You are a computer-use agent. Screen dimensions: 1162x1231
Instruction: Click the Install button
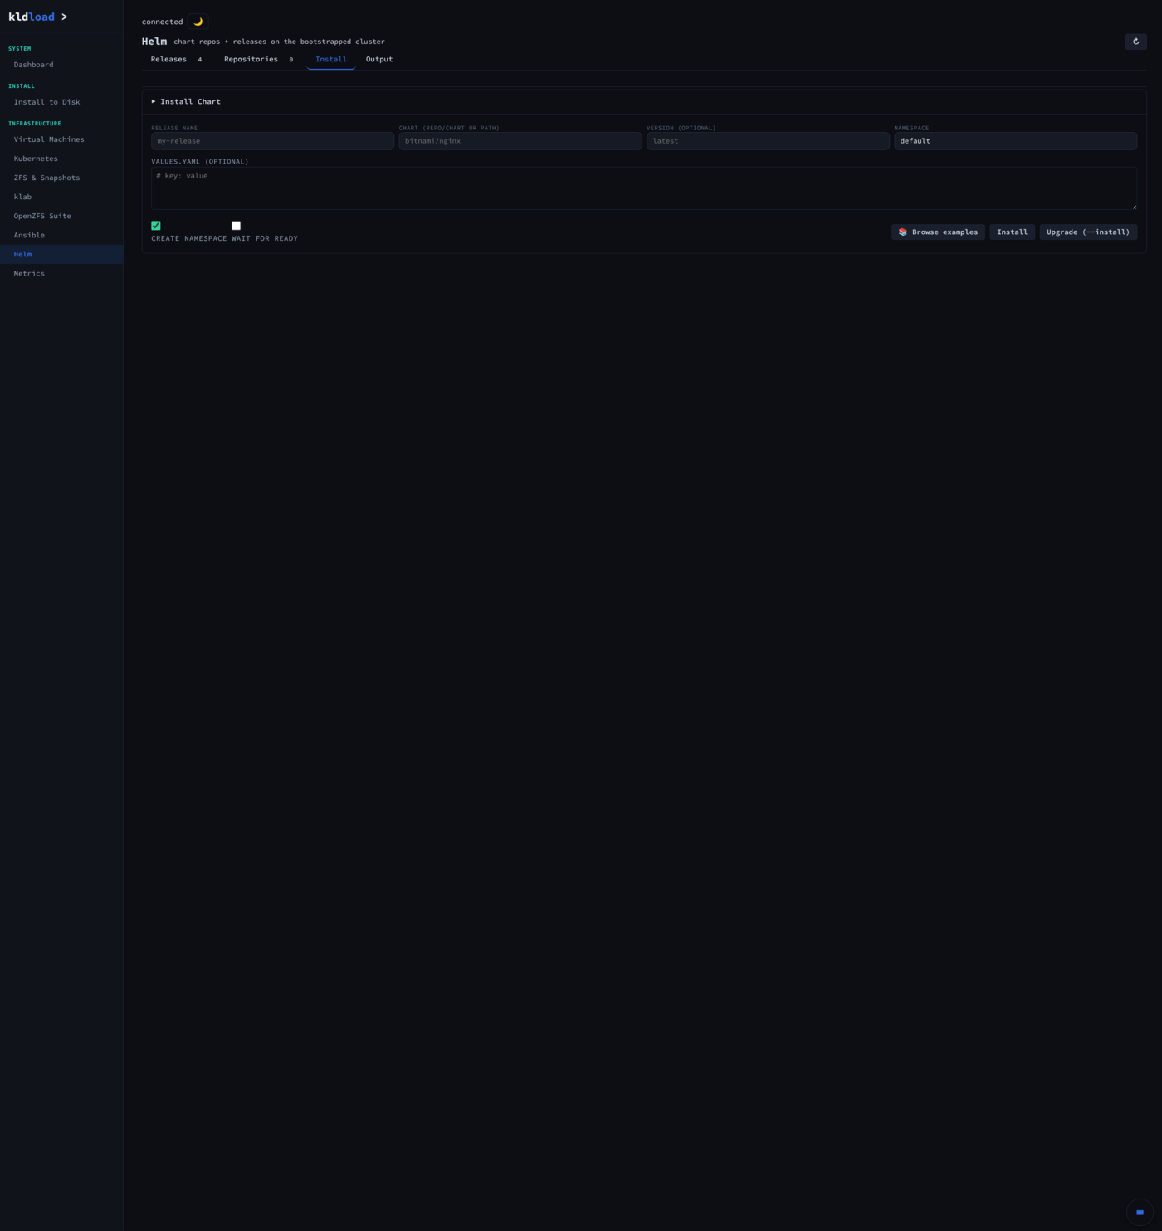pos(1012,232)
